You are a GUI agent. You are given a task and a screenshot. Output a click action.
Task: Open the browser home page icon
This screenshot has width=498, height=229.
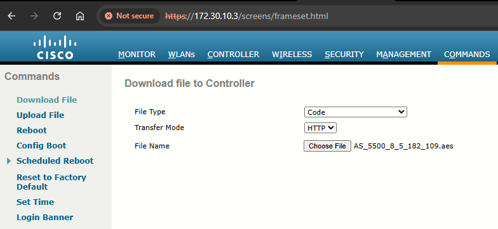(80, 16)
